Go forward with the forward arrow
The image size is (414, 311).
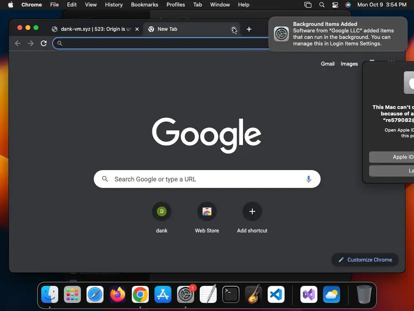pos(31,43)
